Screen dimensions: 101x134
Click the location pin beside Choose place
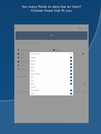[x=18, y=50]
